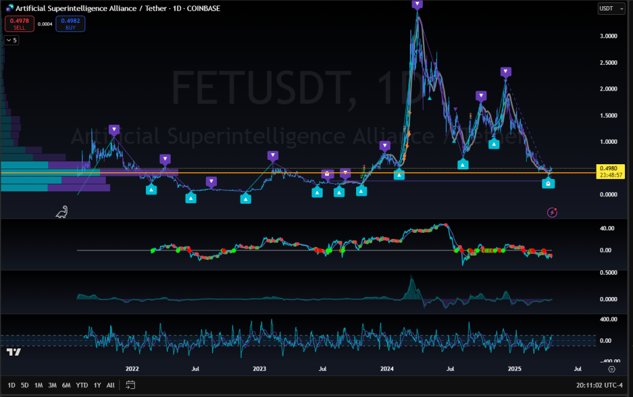633x397 pixels.
Task: Click the 0.5000 indicator axis label
Action: point(608,272)
